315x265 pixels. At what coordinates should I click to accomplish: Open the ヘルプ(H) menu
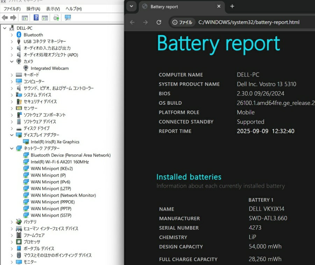point(73,9)
